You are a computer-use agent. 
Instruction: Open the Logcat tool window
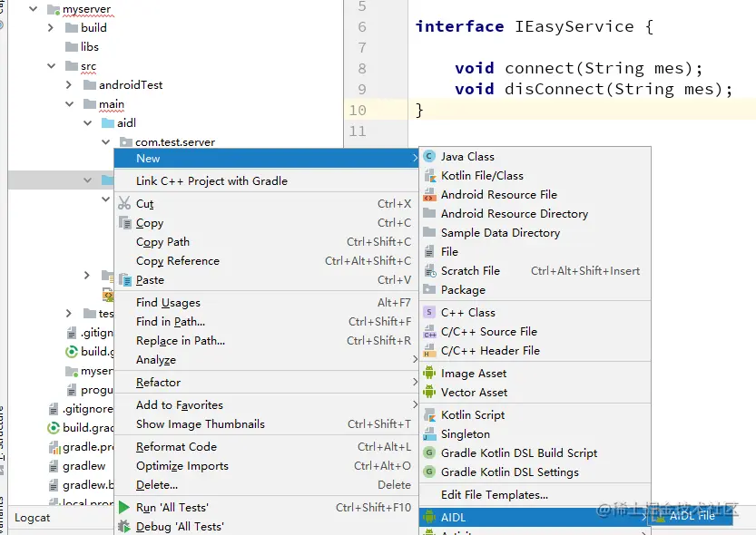click(x=33, y=518)
